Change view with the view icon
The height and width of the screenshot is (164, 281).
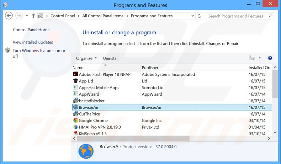tap(252, 58)
